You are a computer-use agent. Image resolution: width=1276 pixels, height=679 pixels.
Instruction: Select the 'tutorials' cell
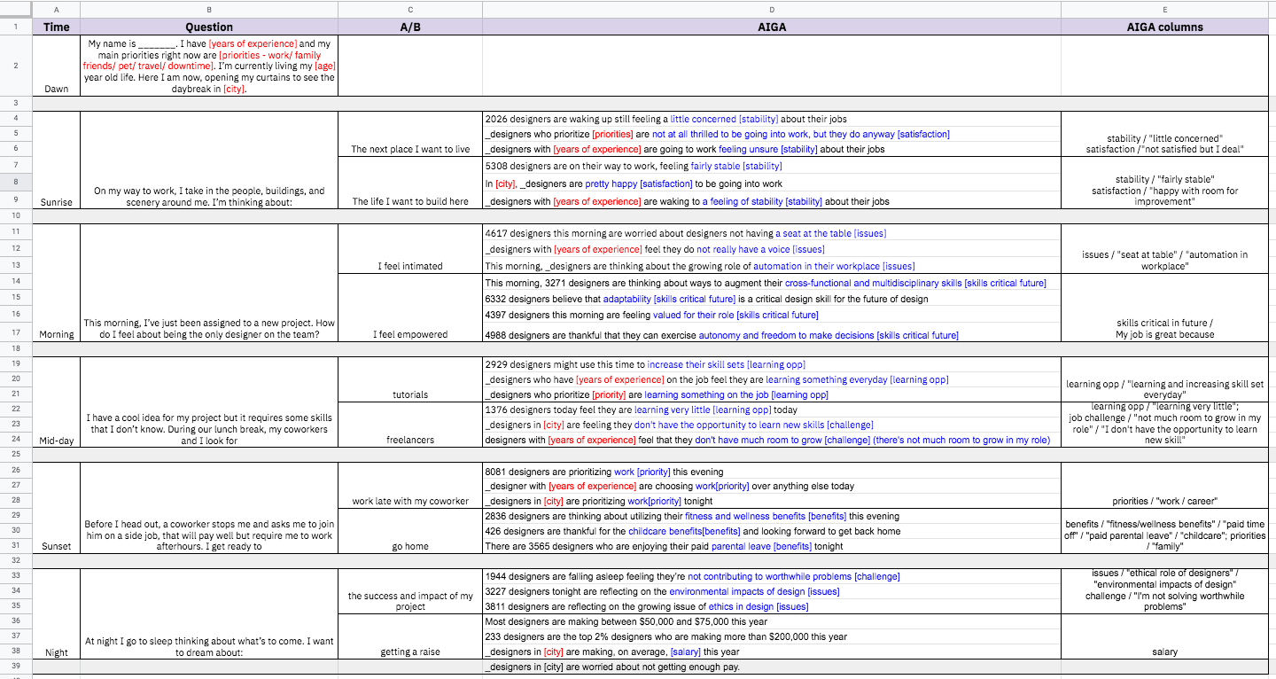point(410,379)
